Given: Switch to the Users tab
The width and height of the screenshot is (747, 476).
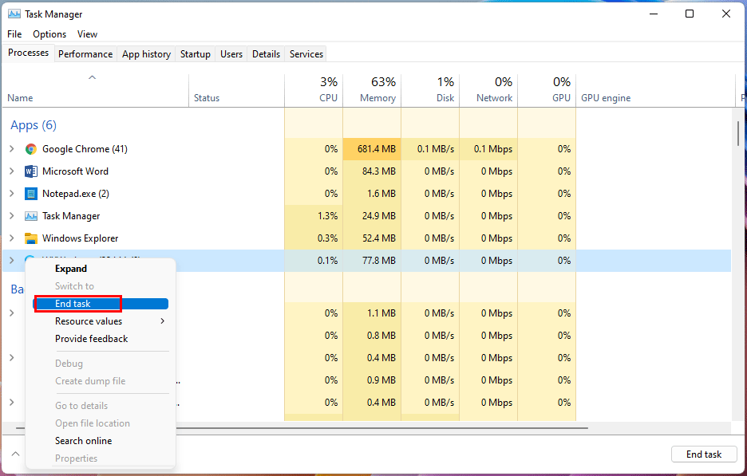Looking at the screenshot, I should [231, 54].
